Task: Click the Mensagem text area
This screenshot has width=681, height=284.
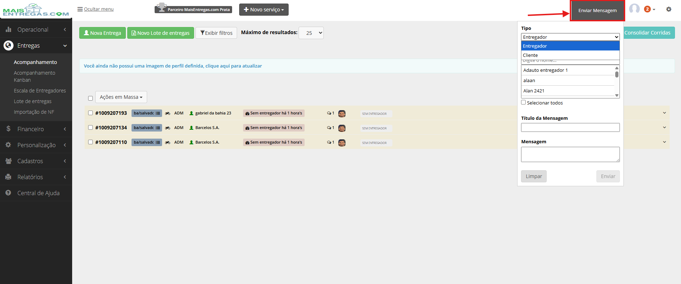Action: point(570,154)
